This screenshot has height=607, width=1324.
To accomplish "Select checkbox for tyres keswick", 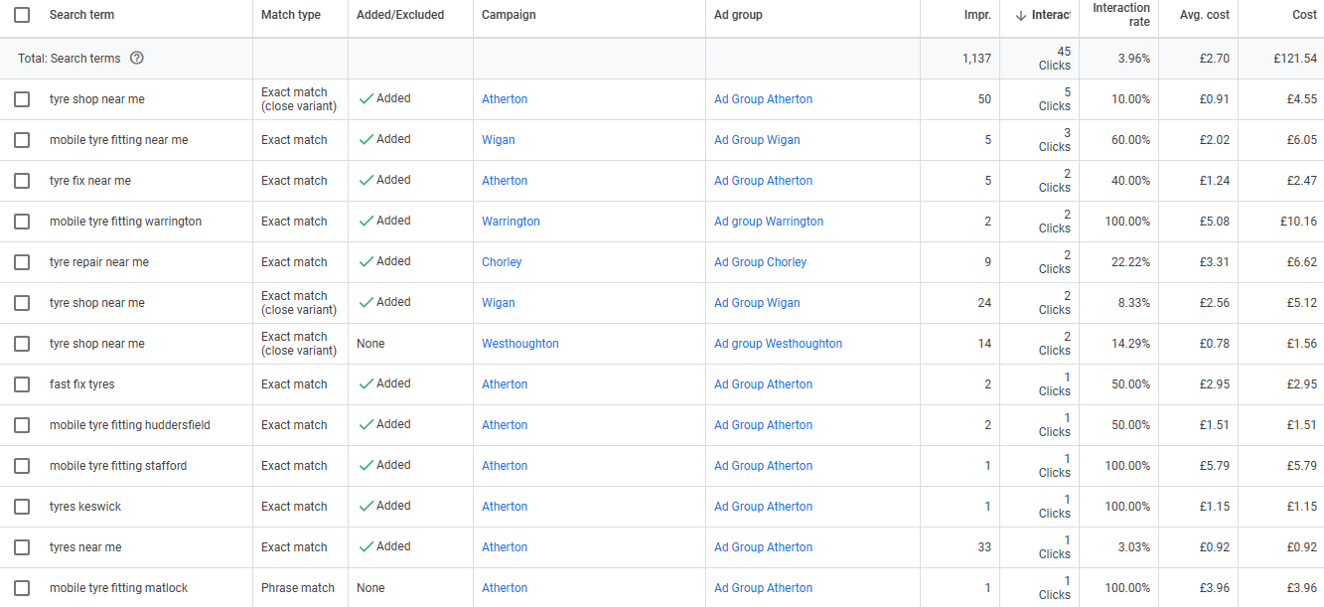I will (22, 507).
